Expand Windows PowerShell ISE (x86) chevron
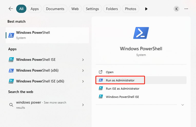Image resolution: width=196 pixels, height=127 pixels. 83,81
